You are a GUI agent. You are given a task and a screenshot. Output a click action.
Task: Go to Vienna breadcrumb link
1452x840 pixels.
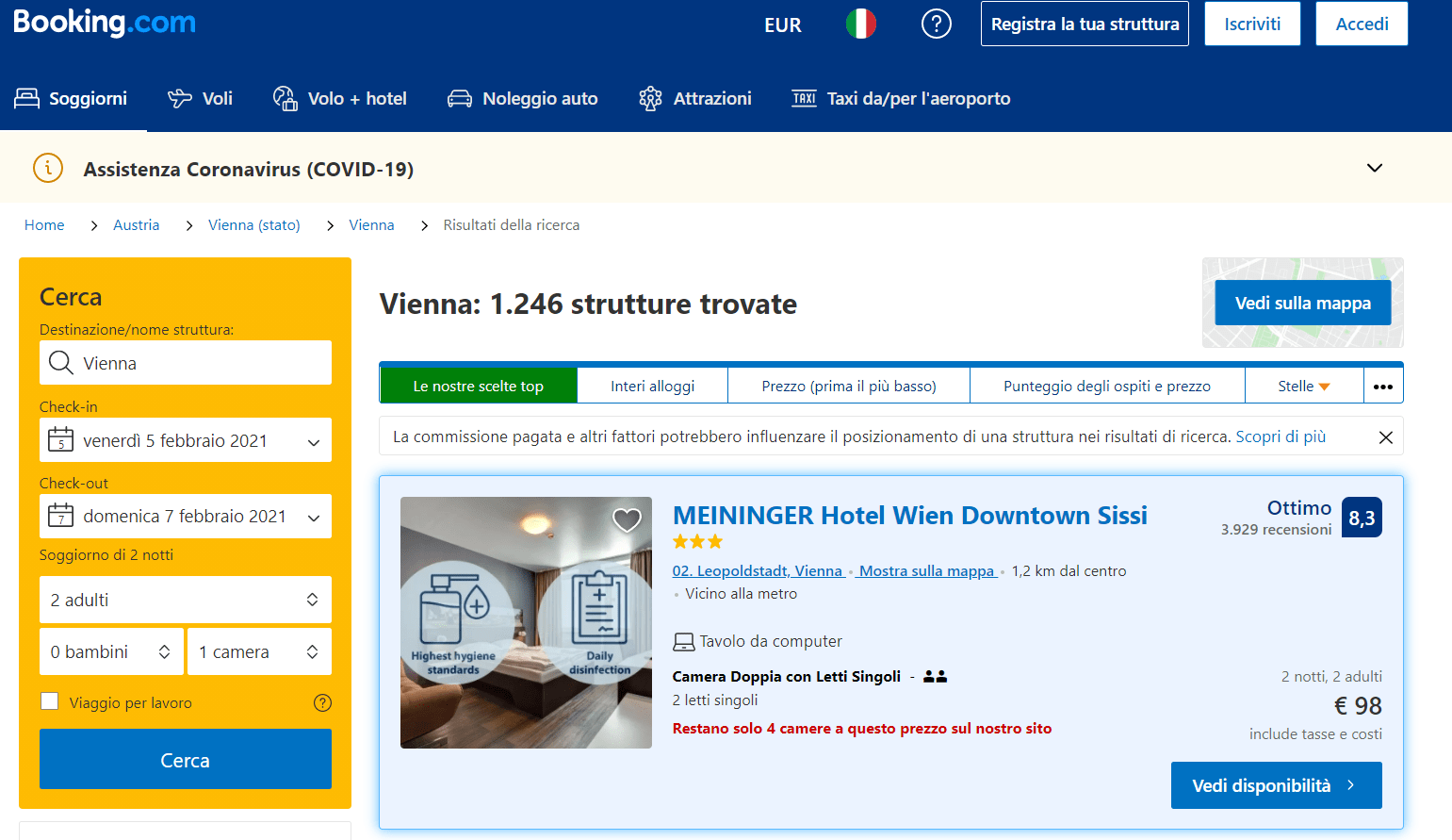pyautogui.click(x=371, y=224)
